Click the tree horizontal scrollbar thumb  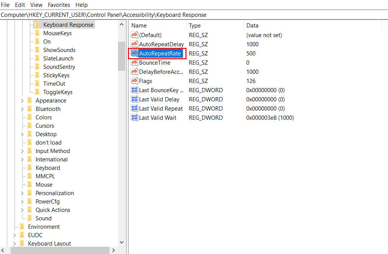(60, 250)
